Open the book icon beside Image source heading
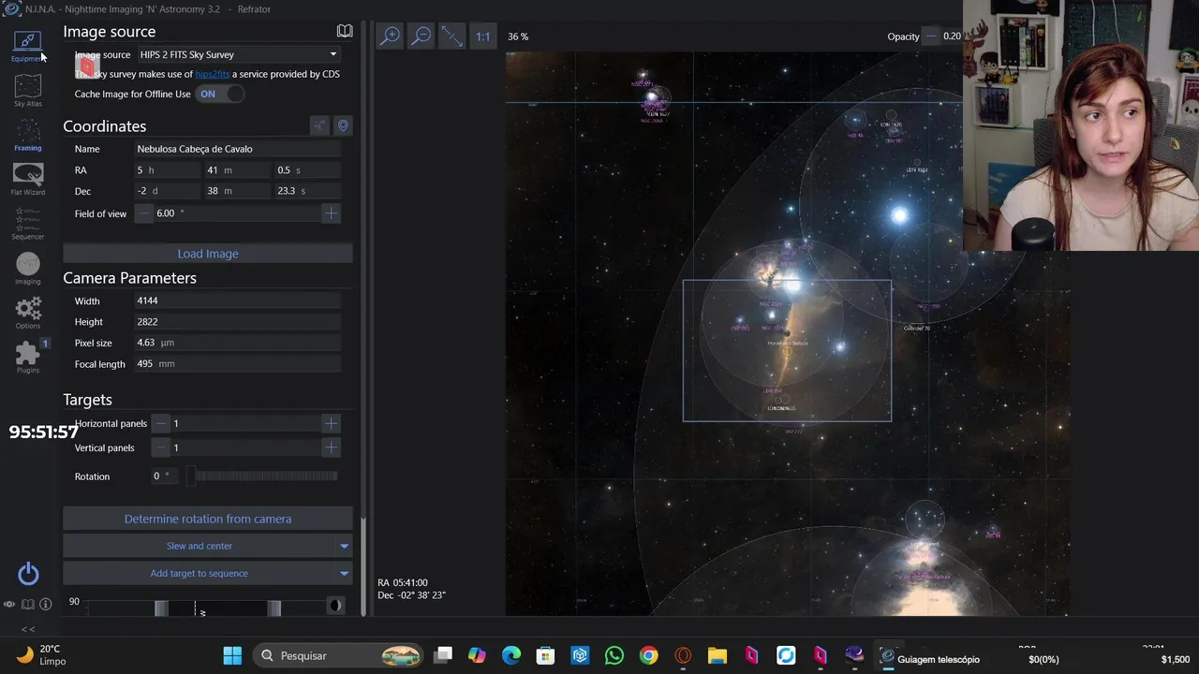The width and height of the screenshot is (1199, 674). [x=345, y=32]
